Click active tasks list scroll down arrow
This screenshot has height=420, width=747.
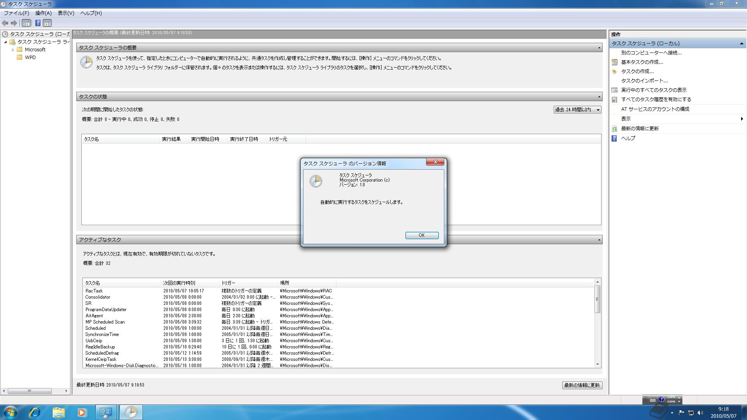(598, 365)
